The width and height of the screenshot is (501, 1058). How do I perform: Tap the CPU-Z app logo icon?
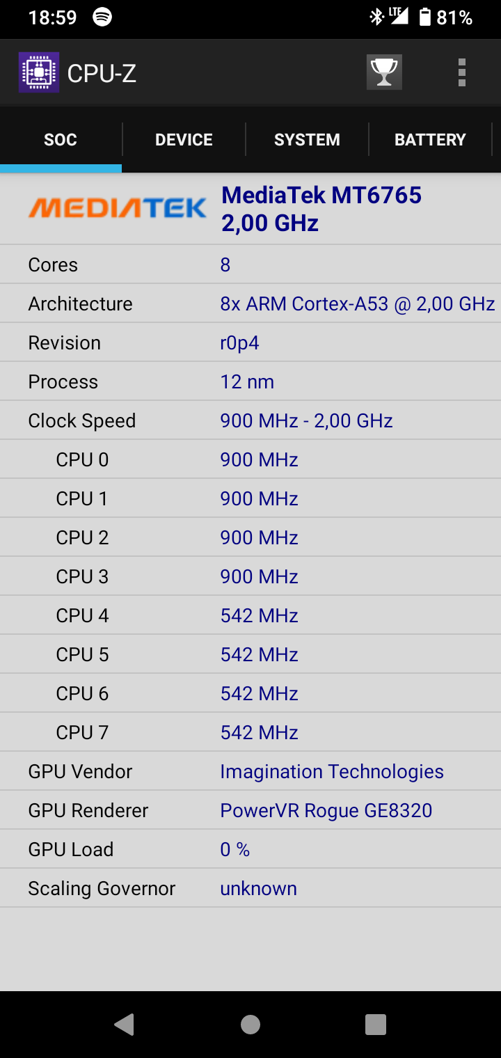(39, 72)
